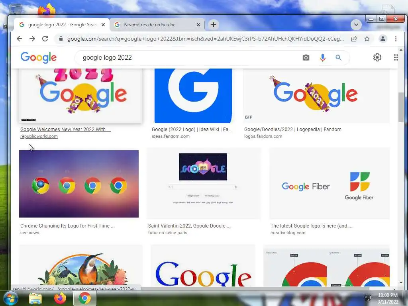Image resolution: width=408 pixels, height=306 pixels.
Task: Open Chrome's three-dot menu
Action: click(396, 39)
